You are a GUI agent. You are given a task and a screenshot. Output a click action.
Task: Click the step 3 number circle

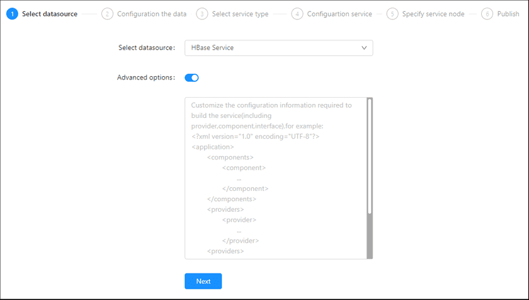[202, 14]
